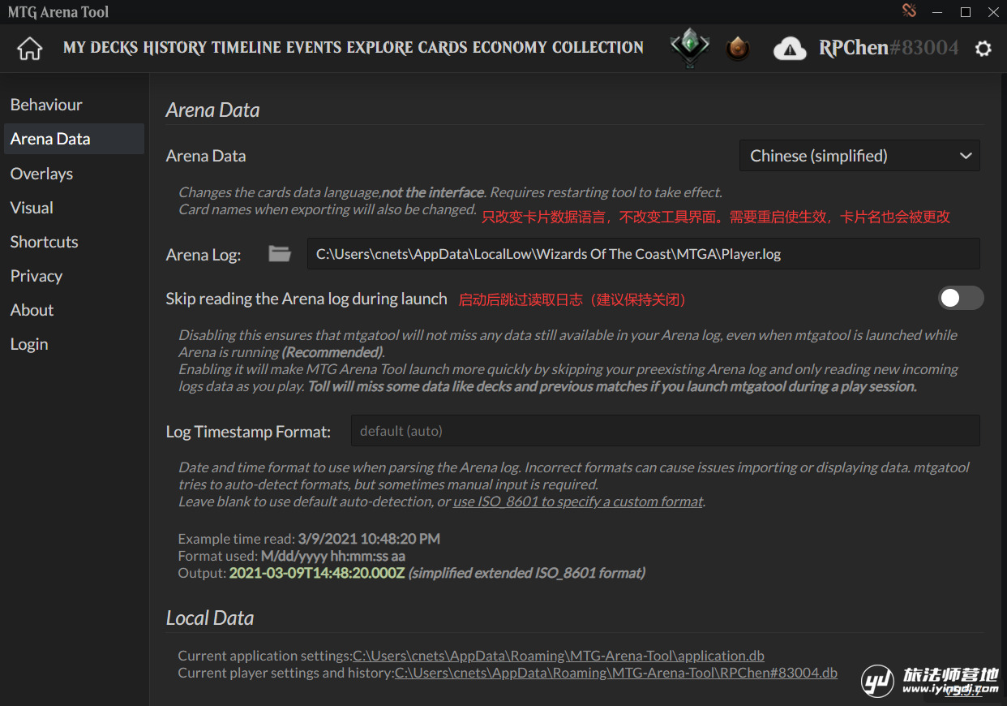The width and height of the screenshot is (1007, 706).
Task: Click the broken-link status icon in title bar
Action: tap(909, 11)
